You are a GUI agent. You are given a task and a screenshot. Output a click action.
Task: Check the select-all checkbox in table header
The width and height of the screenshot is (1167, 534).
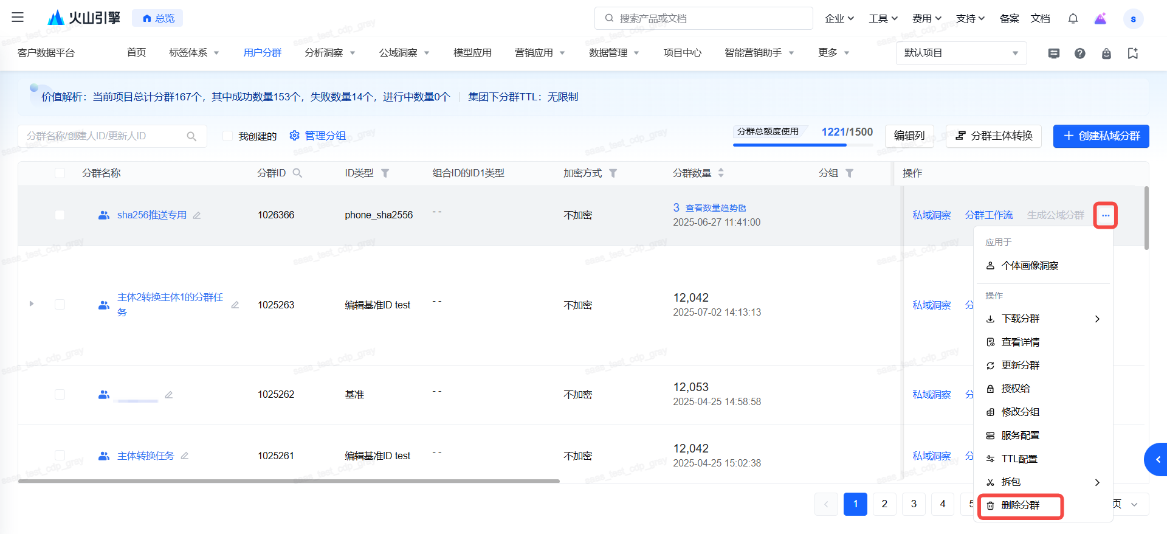(60, 173)
